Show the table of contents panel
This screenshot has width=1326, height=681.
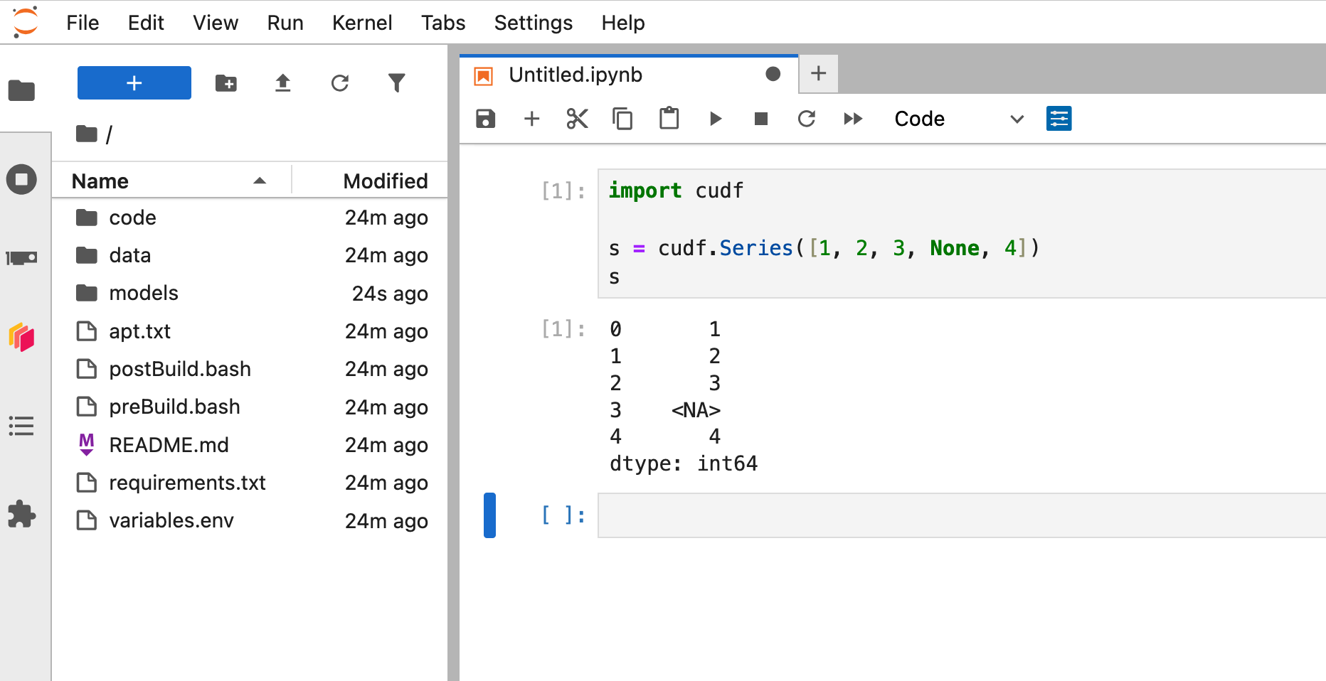(21, 426)
